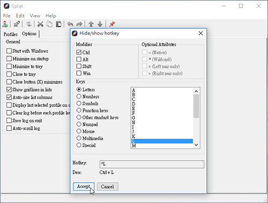Image resolution: width=268 pixels, height=203 pixels.
Task: Check Minimize on startup option
Action: click(x=9, y=58)
